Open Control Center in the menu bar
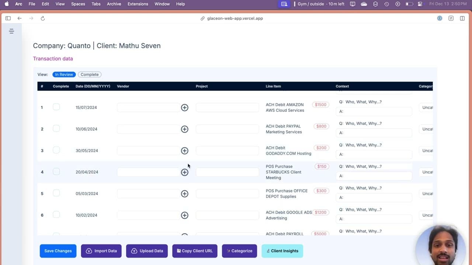Image resolution: width=472 pixels, height=265 pixels. [x=420, y=4]
